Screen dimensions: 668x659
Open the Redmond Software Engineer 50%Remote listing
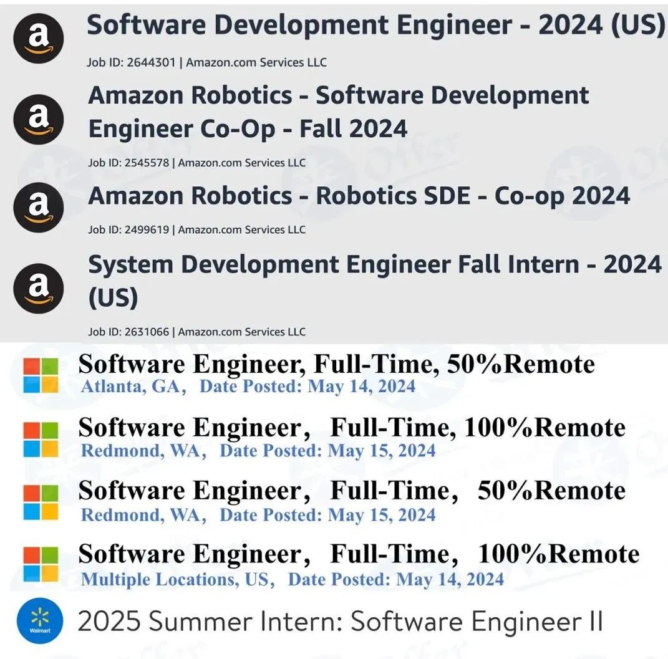[352, 491]
